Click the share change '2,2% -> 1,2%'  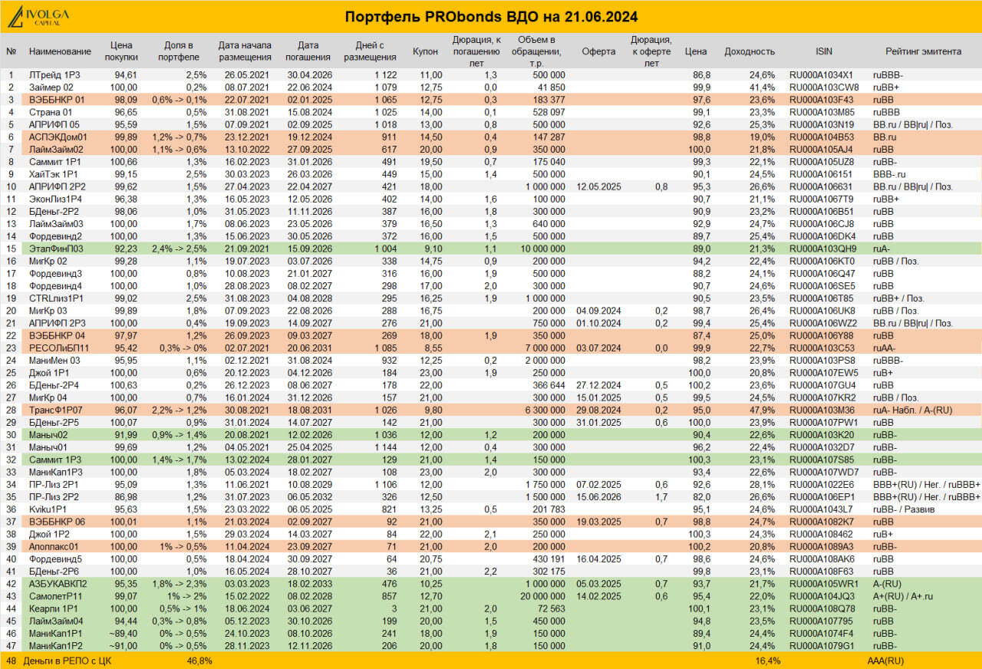[180, 410]
